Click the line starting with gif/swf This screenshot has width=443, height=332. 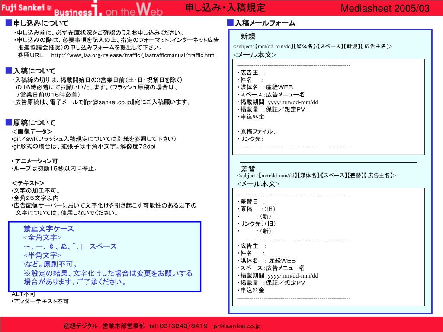pos(94,139)
